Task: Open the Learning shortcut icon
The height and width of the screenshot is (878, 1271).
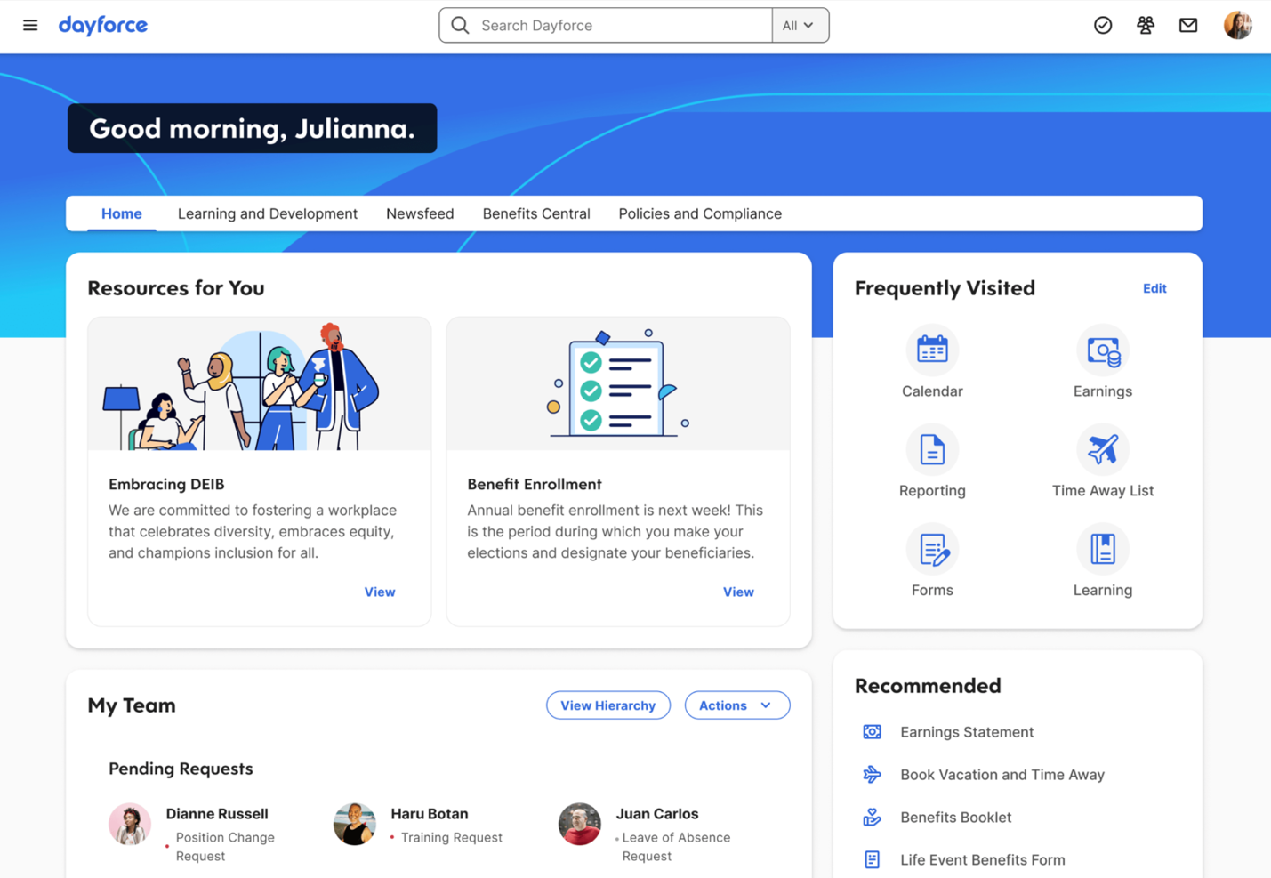Action: click(x=1102, y=550)
